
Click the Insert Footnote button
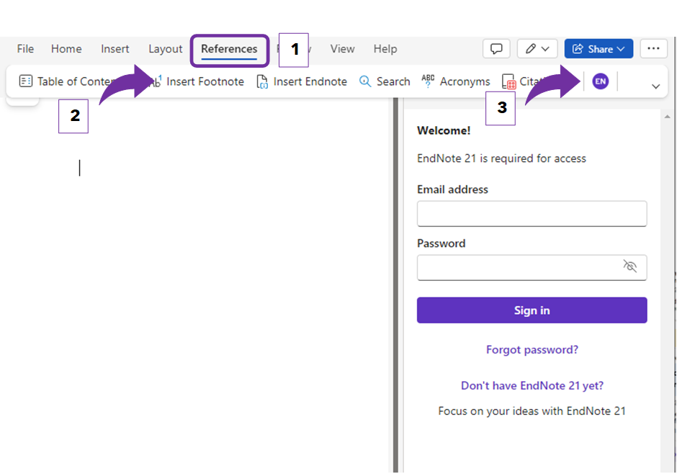pos(205,81)
